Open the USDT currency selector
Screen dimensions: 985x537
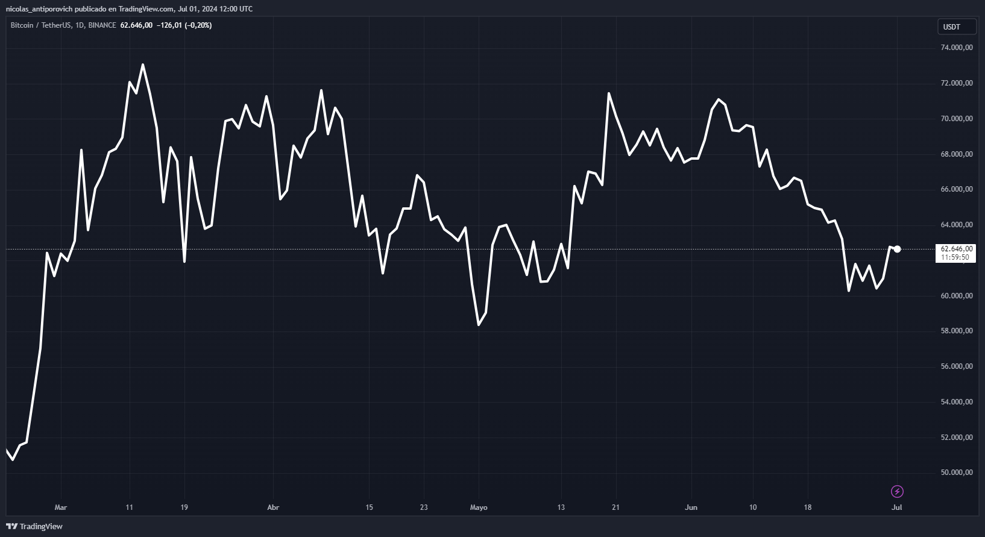(956, 27)
